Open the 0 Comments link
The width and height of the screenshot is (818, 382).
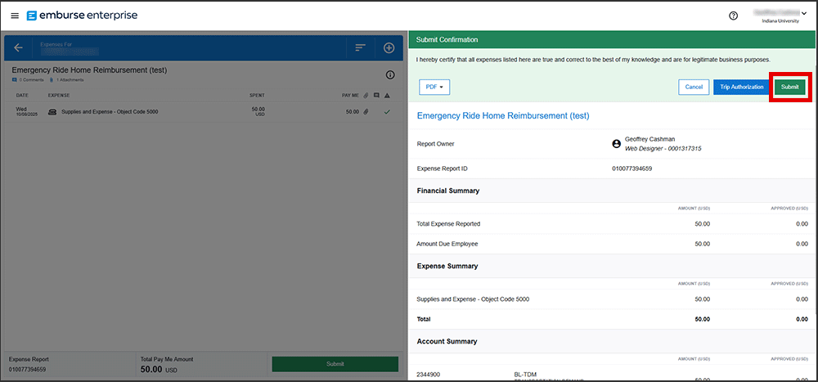click(29, 80)
